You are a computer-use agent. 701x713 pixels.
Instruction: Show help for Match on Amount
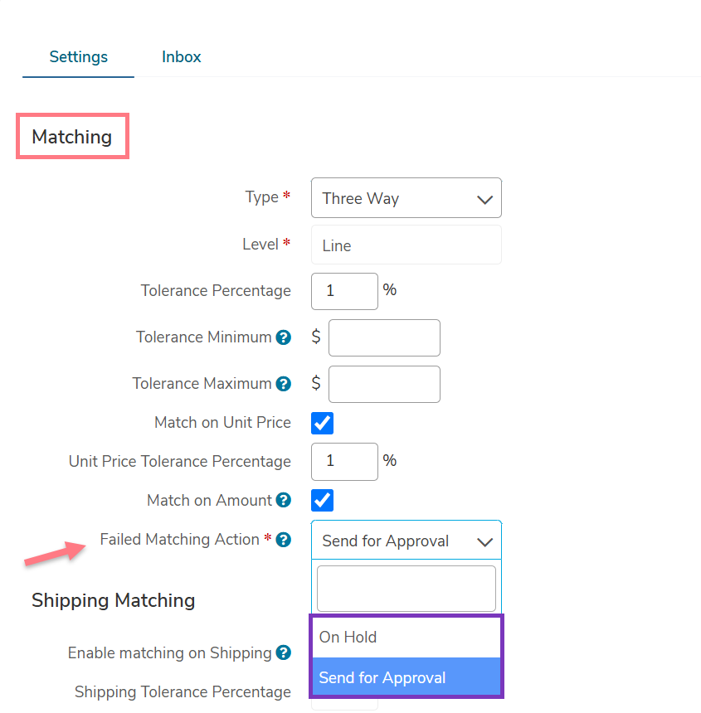[x=284, y=500]
